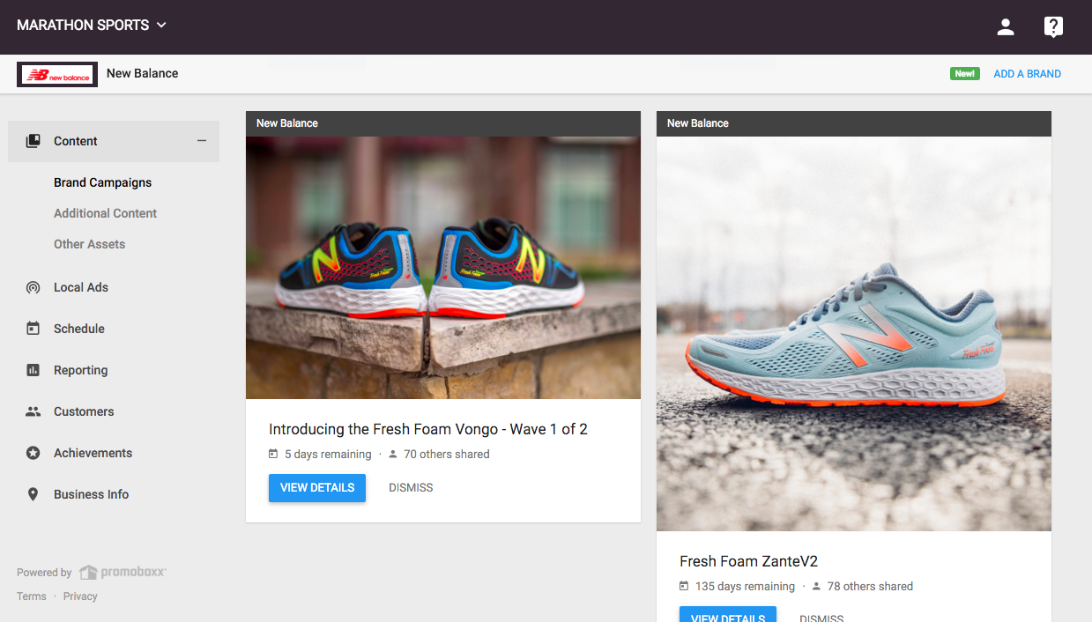Click the 135 days remaining text
Viewport: 1092px width, 622px height.
[x=745, y=587]
